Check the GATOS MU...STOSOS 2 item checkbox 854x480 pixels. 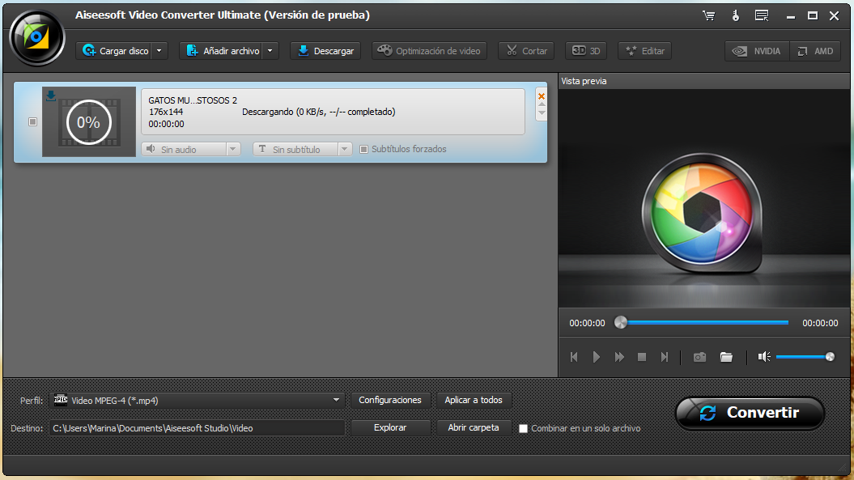pos(32,122)
